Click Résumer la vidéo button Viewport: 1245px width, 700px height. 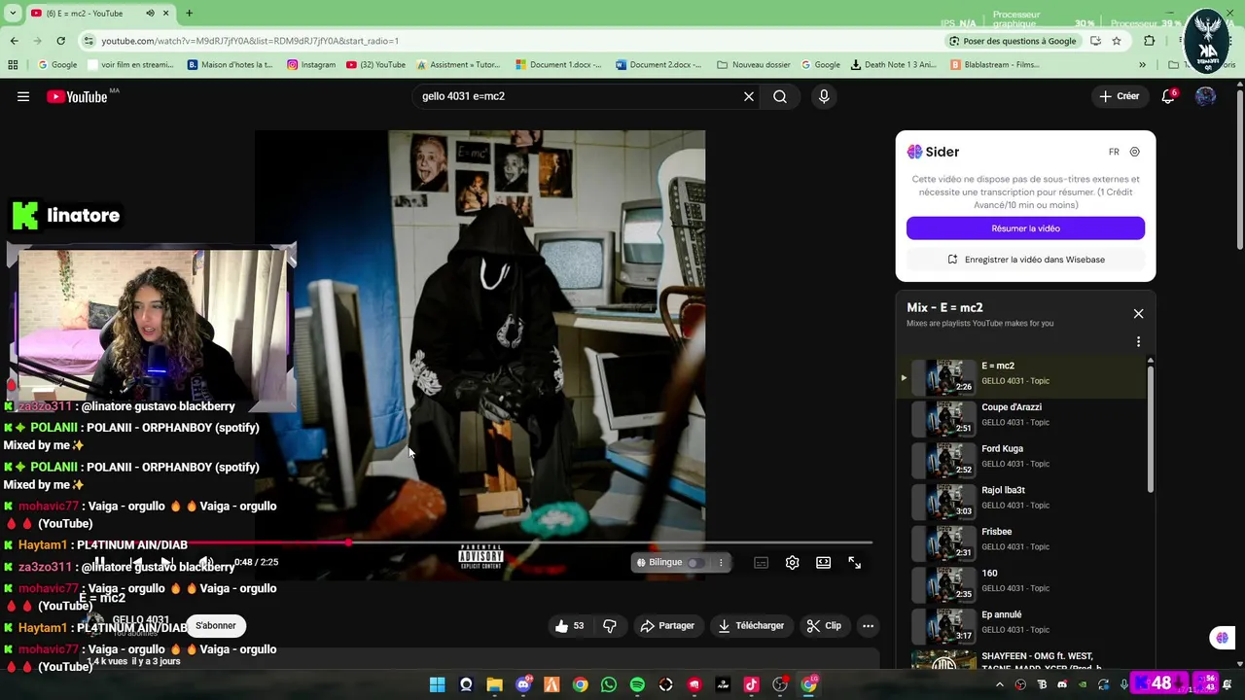click(1025, 228)
